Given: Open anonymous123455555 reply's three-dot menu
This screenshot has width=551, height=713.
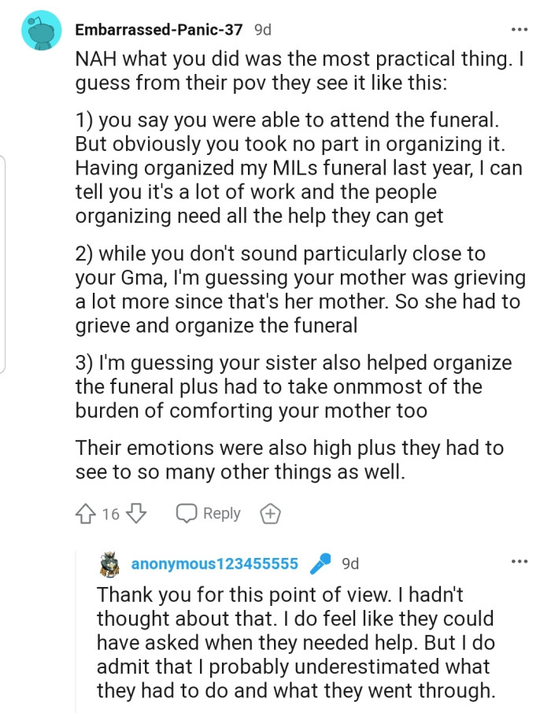Looking at the screenshot, I should (x=520, y=562).
